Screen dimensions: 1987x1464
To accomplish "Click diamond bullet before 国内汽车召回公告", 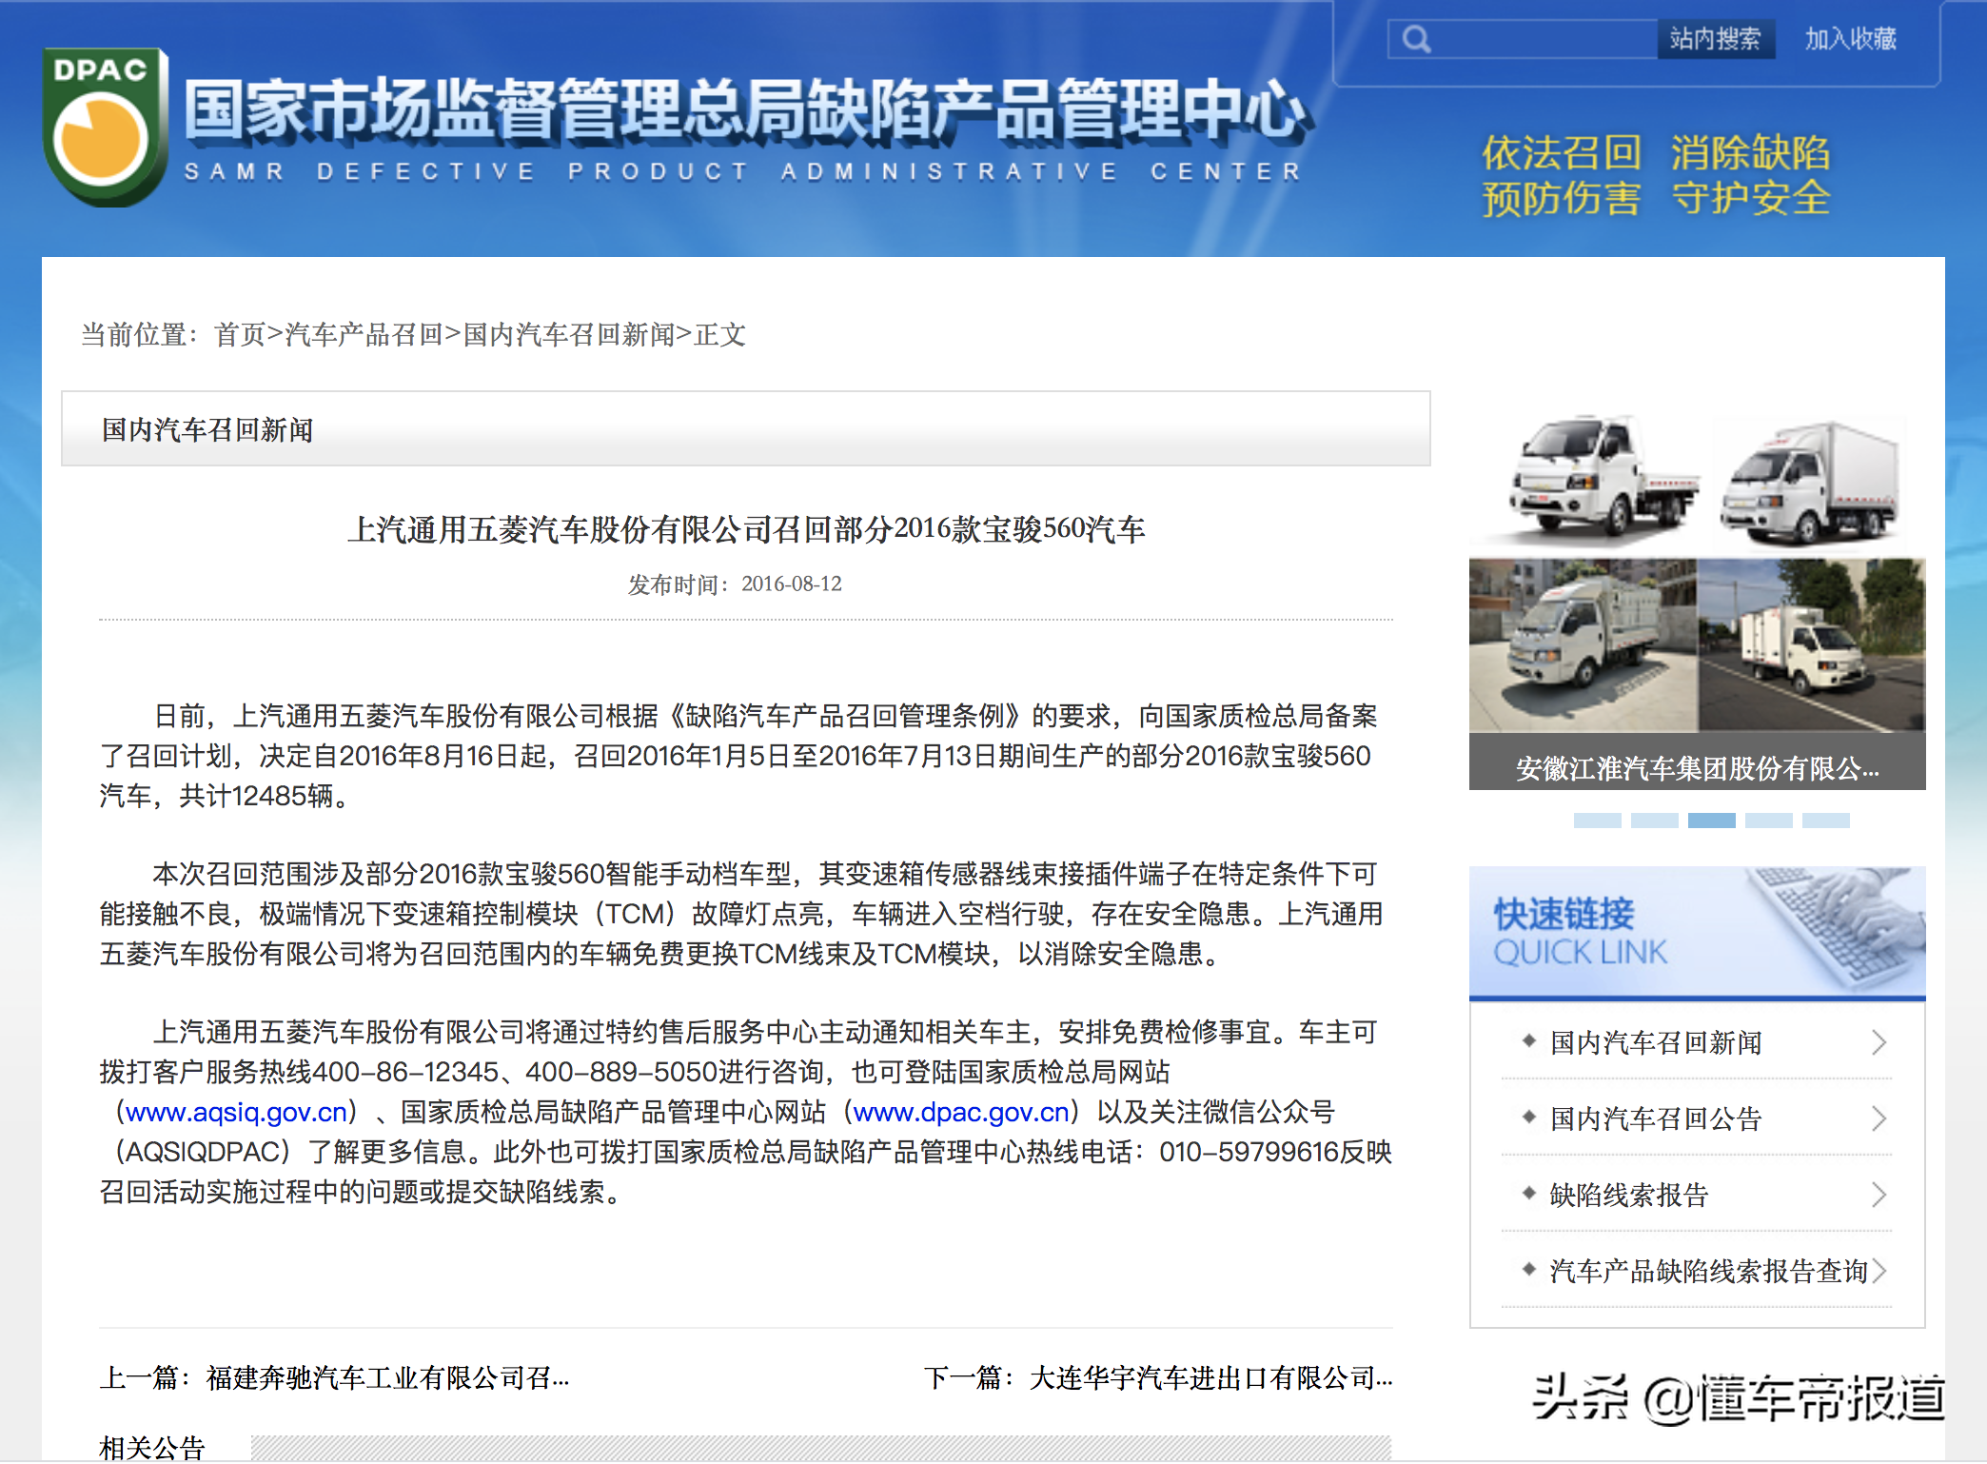I will point(1528,1117).
